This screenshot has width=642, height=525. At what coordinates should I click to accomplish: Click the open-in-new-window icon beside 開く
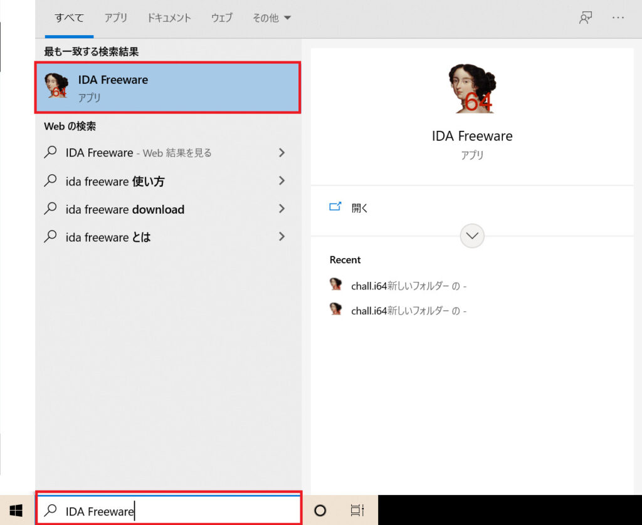click(x=336, y=205)
